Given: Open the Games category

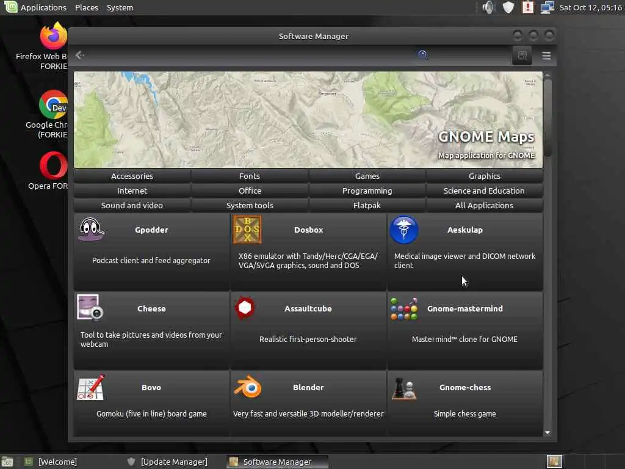Looking at the screenshot, I should point(367,176).
